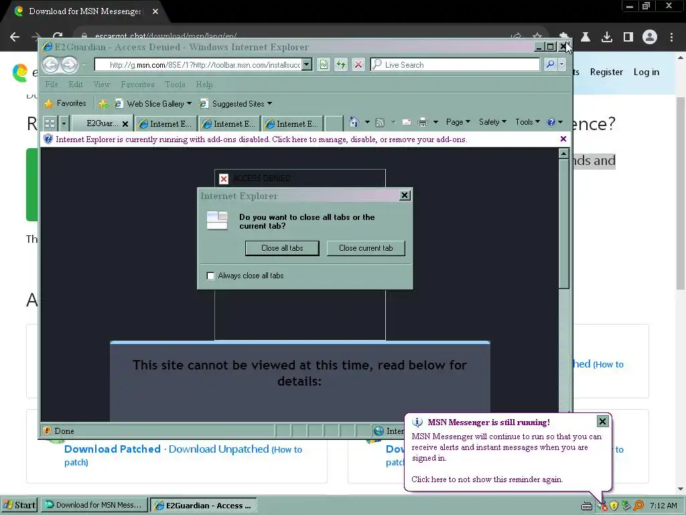Open the Favorites menu in menu bar

coord(137,84)
